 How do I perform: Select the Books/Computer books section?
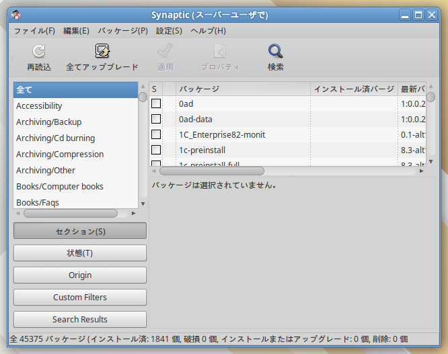click(x=76, y=187)
